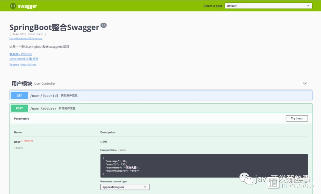Click the 用户模块 User Controller heading

34,83
